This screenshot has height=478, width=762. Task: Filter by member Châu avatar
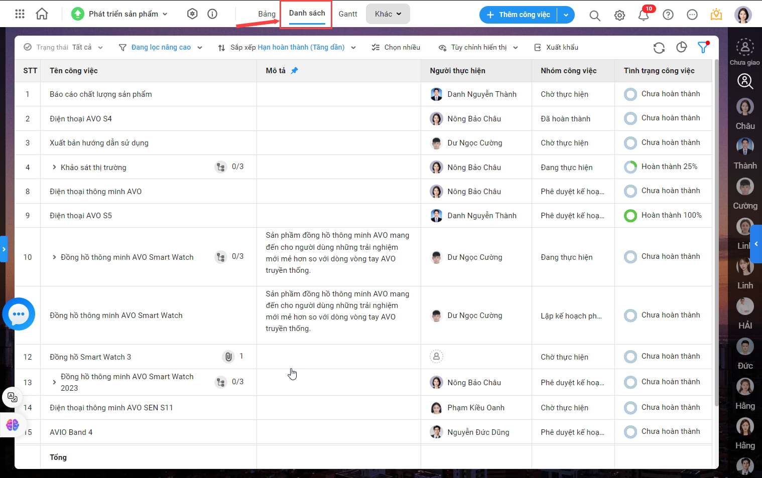click(x=745, y=107)
